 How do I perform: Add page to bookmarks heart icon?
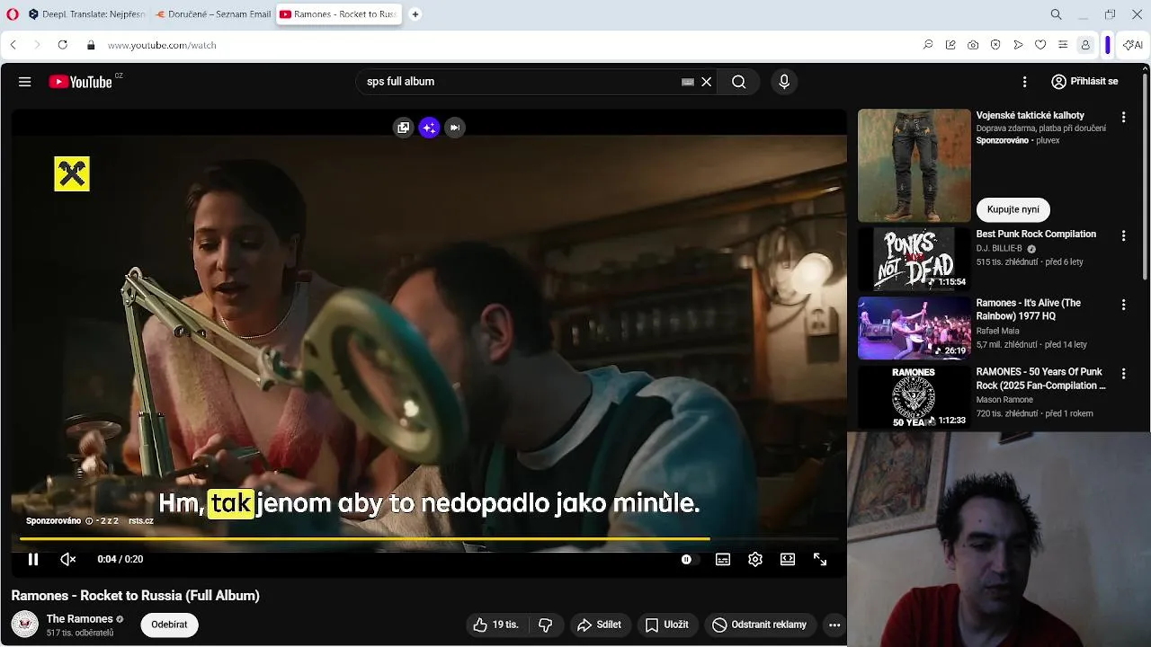pyautogui.click(x=1040, y=45)
